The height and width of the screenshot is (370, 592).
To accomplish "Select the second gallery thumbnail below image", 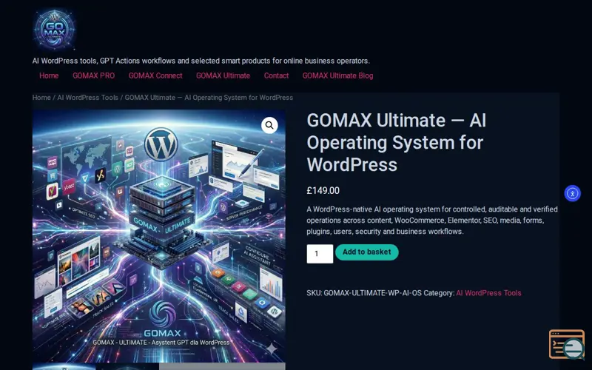I will point(127,366).
